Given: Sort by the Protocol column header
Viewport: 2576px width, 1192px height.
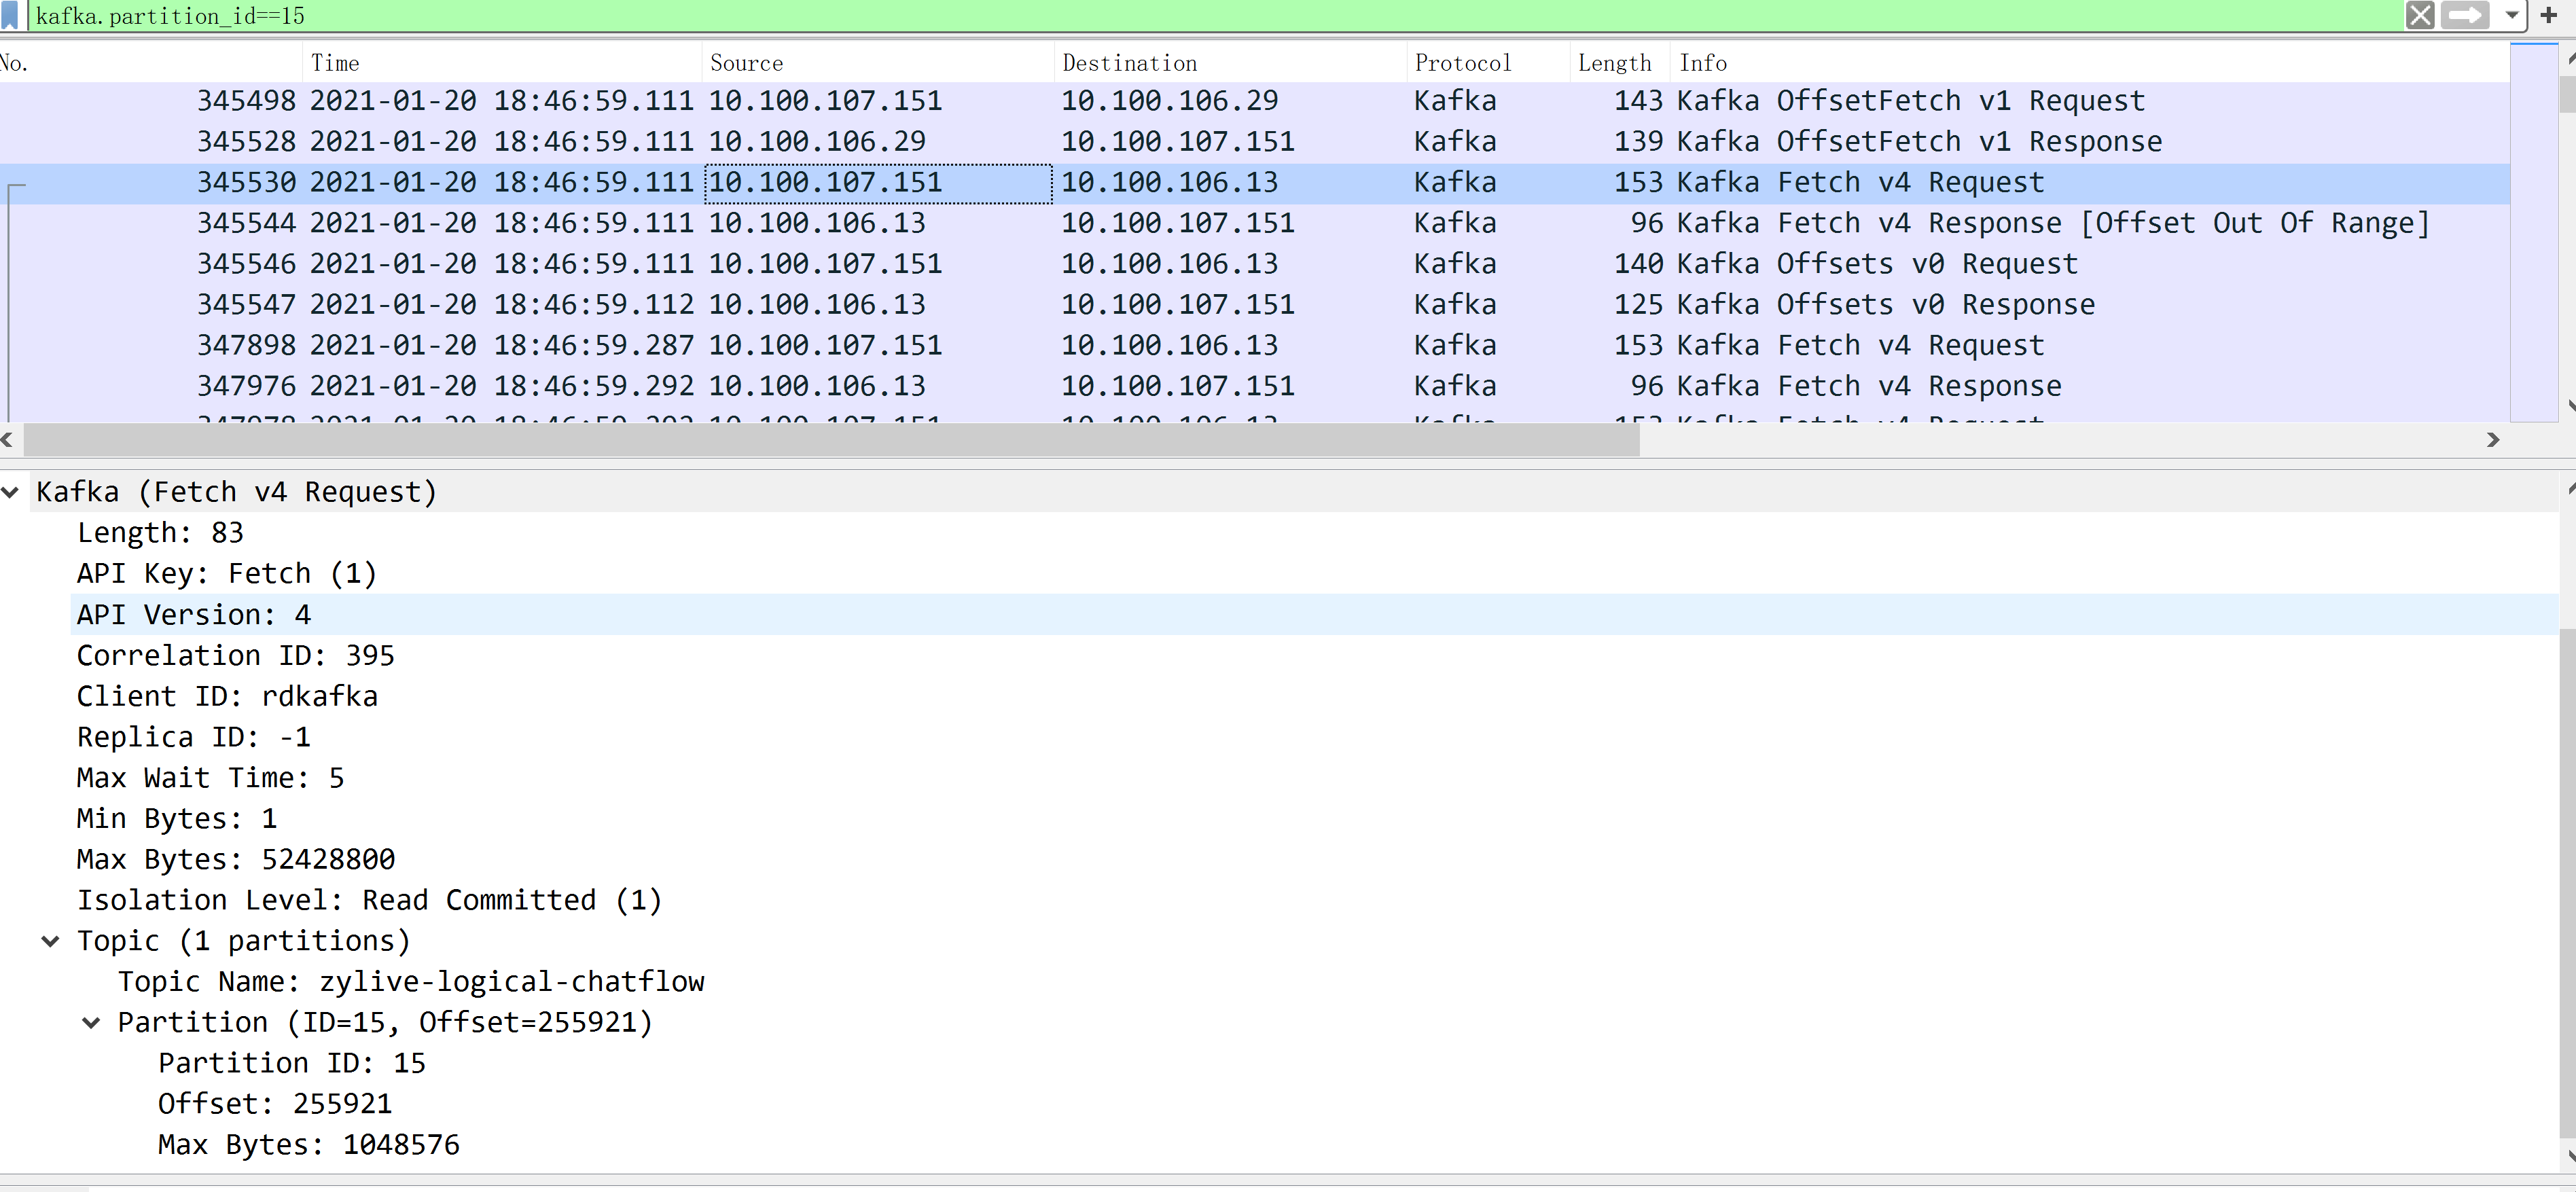Looking at the screenshot, I should pyautogui.click(x=1462, y=63).
